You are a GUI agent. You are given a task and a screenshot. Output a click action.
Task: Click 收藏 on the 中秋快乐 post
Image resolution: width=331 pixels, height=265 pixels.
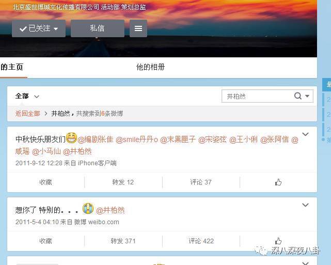[x=45, y=182]
